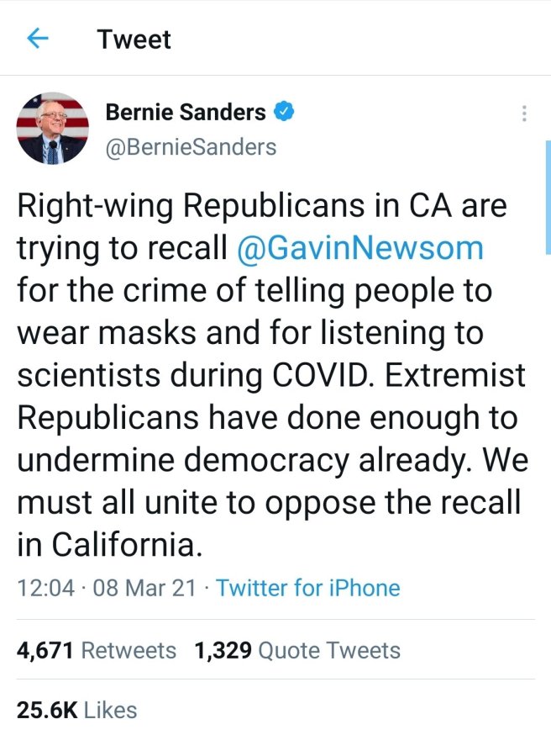551x735 pixels.
Task: Show the 1,329 Quote Tweets
Action: [x=297, y=650]
